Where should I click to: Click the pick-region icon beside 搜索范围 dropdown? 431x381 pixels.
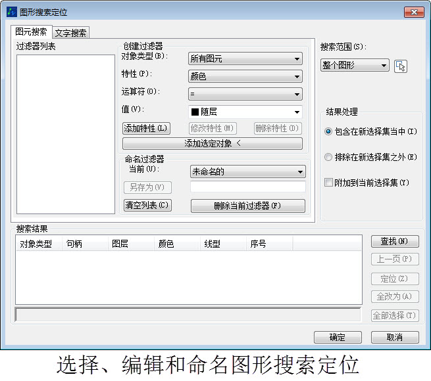(401, 66)
